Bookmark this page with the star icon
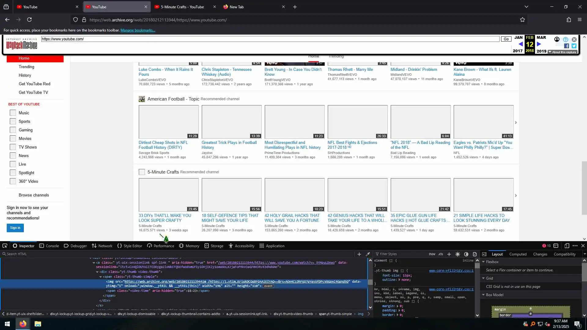The height and width of the screenshot is (330, 587). click(522, 20)
